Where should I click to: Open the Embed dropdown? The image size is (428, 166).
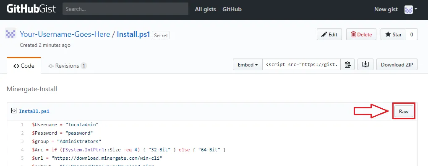pos(248,65)
